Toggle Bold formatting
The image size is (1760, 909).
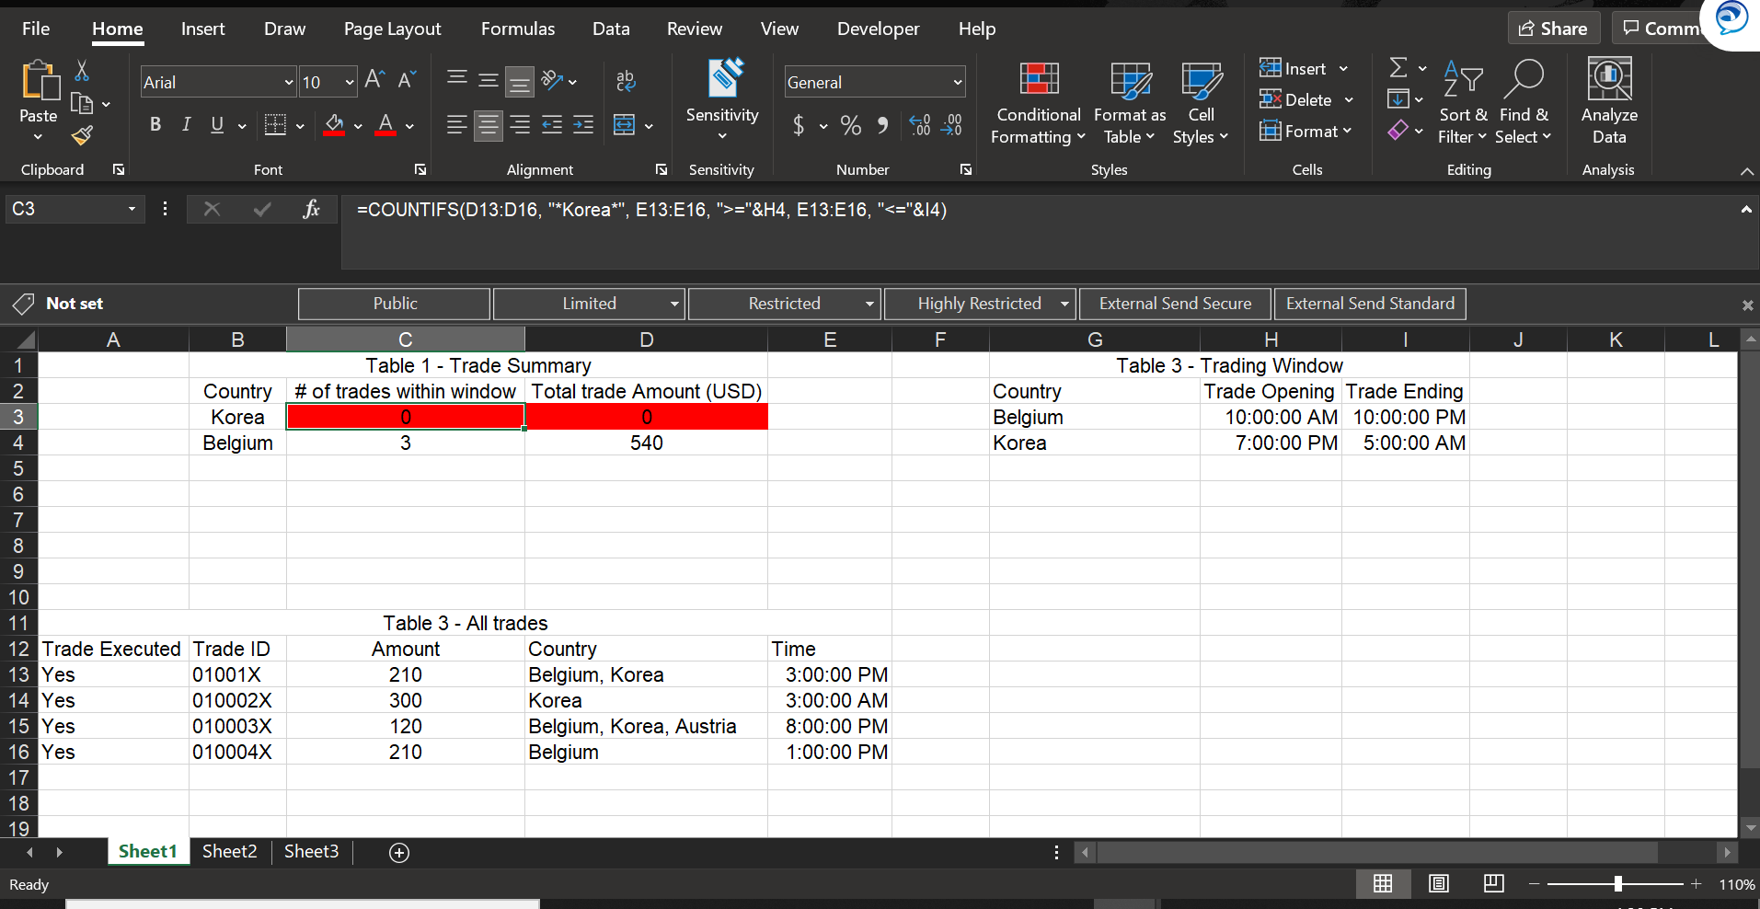[x=155, y=125]
